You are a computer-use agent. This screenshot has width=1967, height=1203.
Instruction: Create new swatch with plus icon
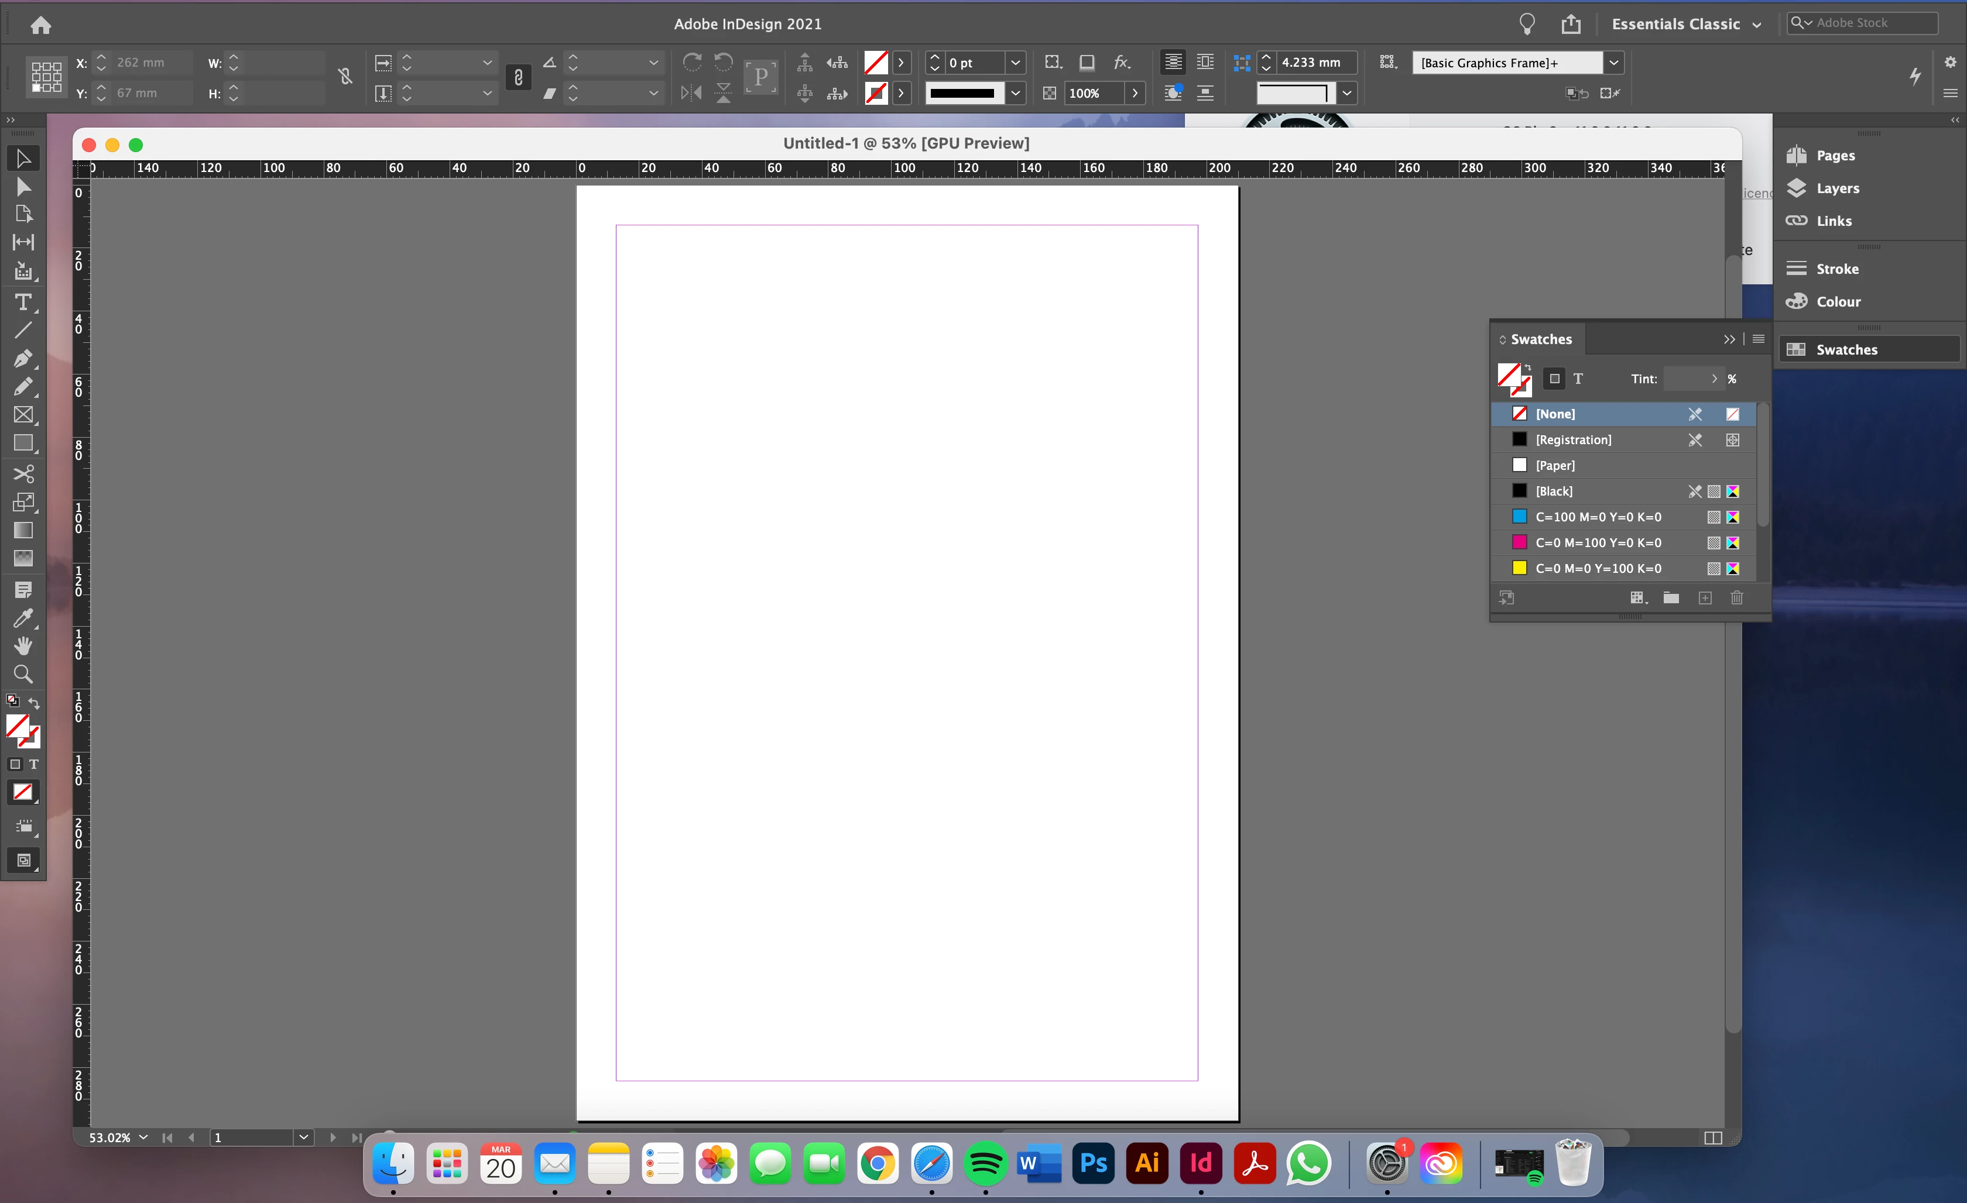[x=1705, y=597]
